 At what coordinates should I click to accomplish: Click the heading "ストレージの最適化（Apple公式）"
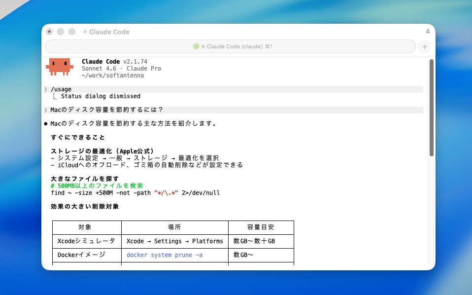pyautogui.click(x=102, y=151)
